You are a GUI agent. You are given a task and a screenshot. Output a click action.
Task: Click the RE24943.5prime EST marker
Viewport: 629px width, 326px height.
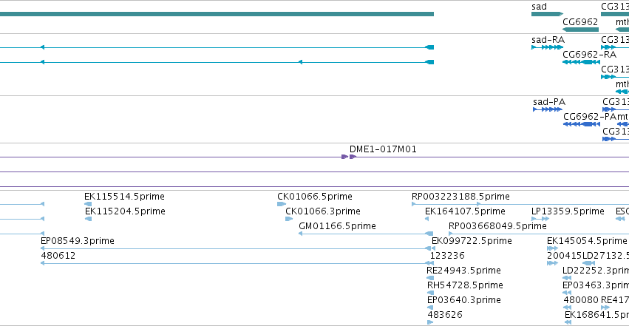click(430, 278)
